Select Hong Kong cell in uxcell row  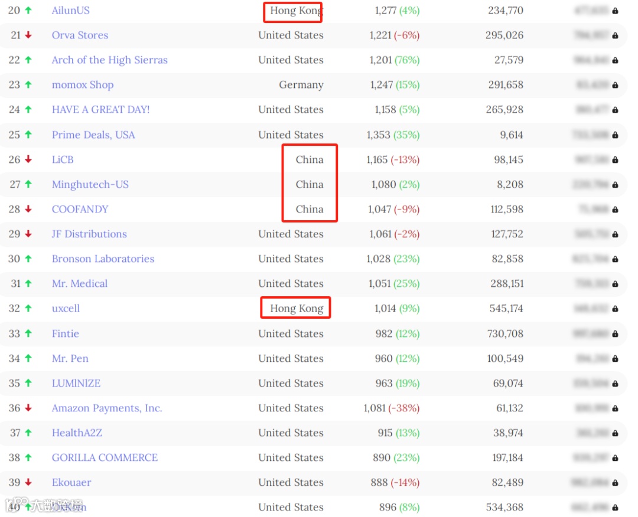[x=297, y=309]
